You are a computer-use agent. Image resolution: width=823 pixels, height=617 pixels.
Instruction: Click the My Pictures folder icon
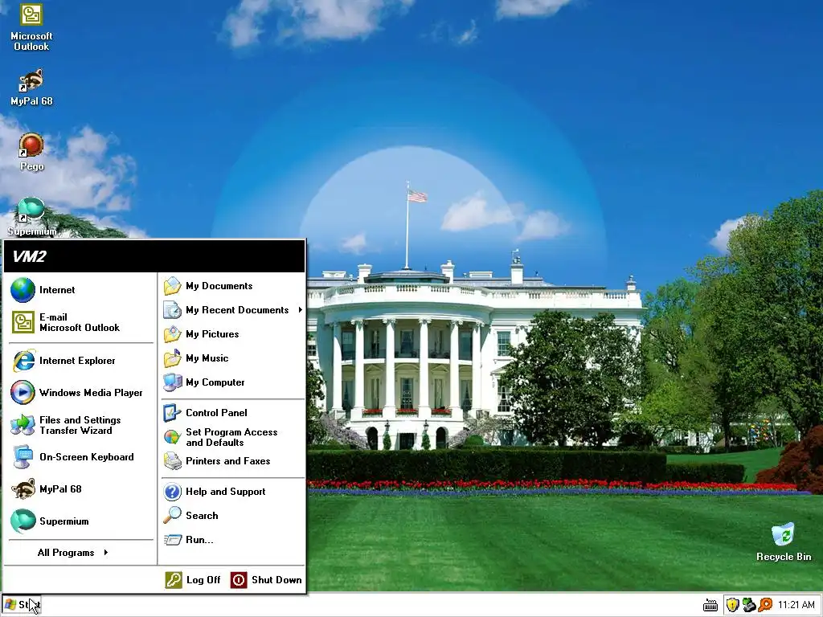[x=172, y=334]
